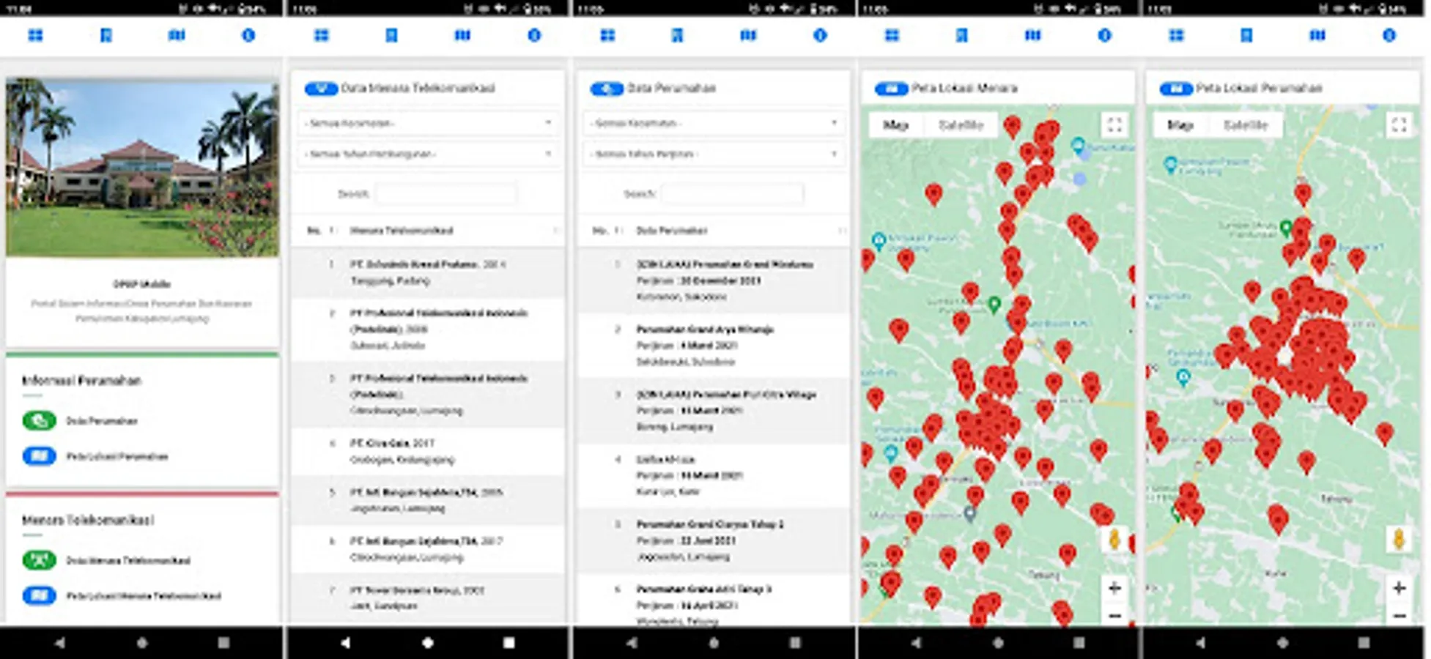Click the building icon atop the Peta Lokasi Perumahan map screen

(x=1246, y=35)
